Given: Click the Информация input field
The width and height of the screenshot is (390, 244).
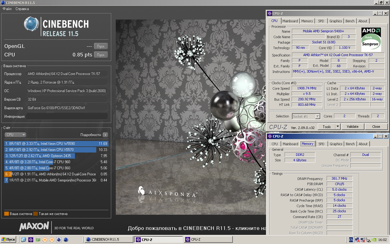Looking at the screenshot, I should pos(67,117).
